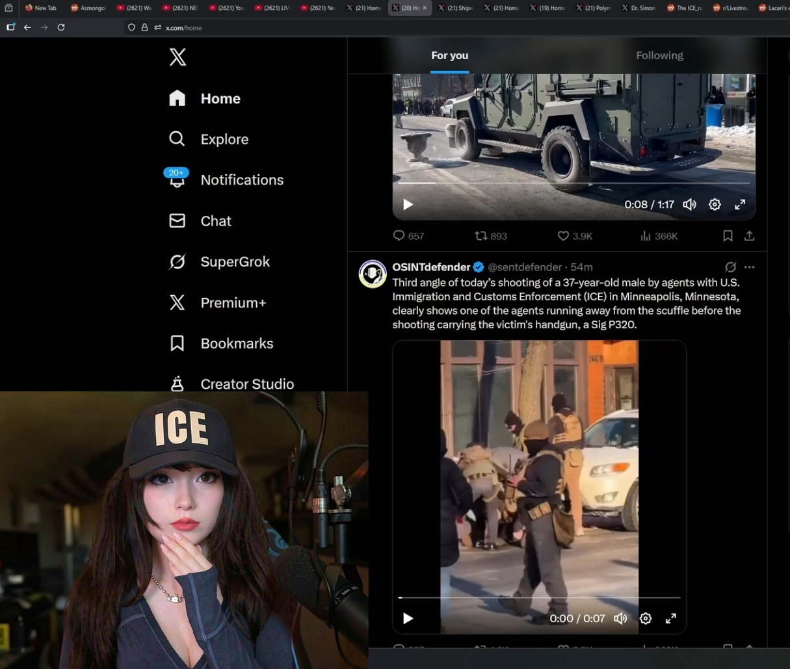The height and width of the screenshot is (669, 790).
Task: Switch to the Following tab
Action: [659, 56]
